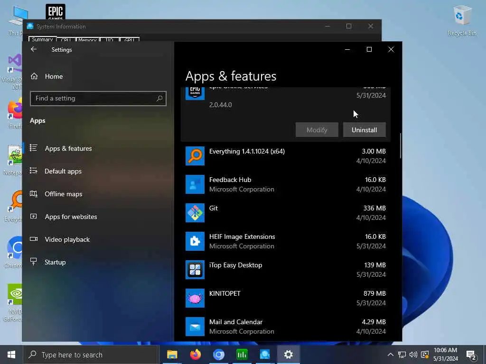Uninstall Epic Online Services

pos(364,130)
